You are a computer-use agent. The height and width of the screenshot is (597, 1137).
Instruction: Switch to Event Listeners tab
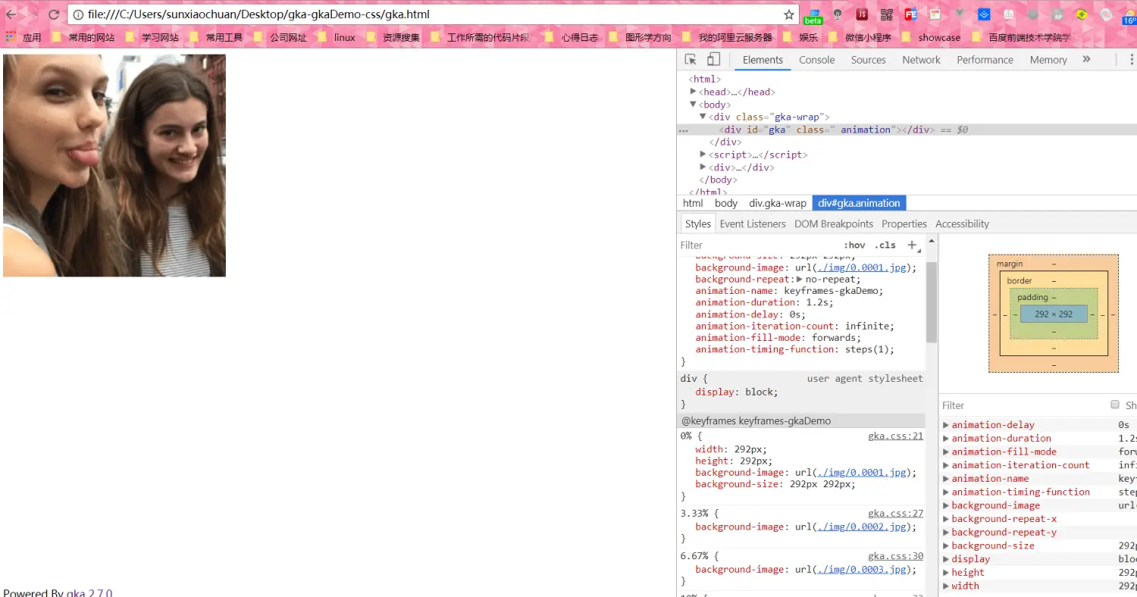753,223
